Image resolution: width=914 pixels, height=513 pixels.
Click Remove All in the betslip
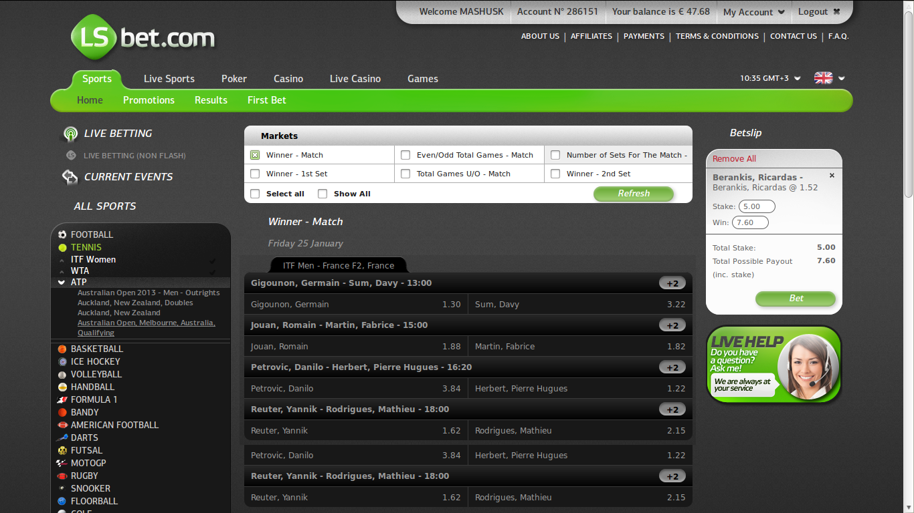(x=734, y=158)
